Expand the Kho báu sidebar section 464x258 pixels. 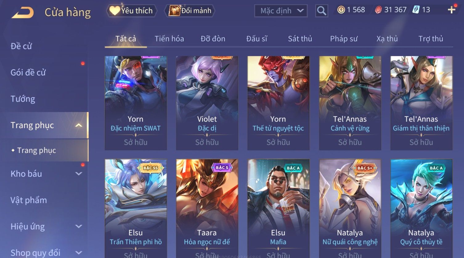click(79, 174)
